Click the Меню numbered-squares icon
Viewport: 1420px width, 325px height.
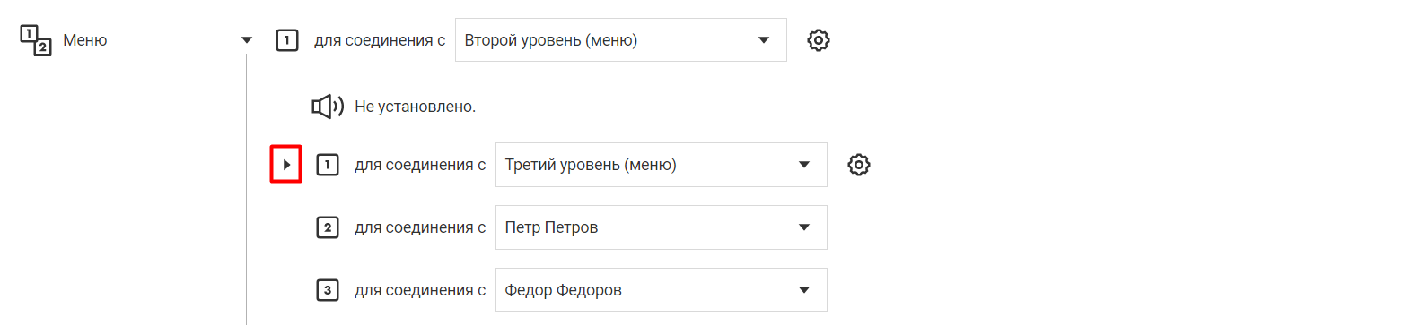point(36,40)
